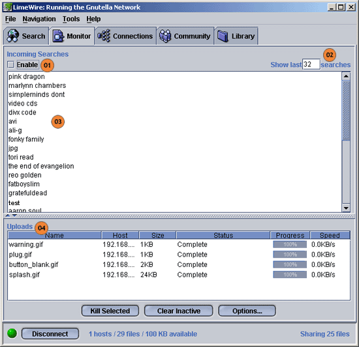Enable incoming searches checkbox

[x=10, y=64]
